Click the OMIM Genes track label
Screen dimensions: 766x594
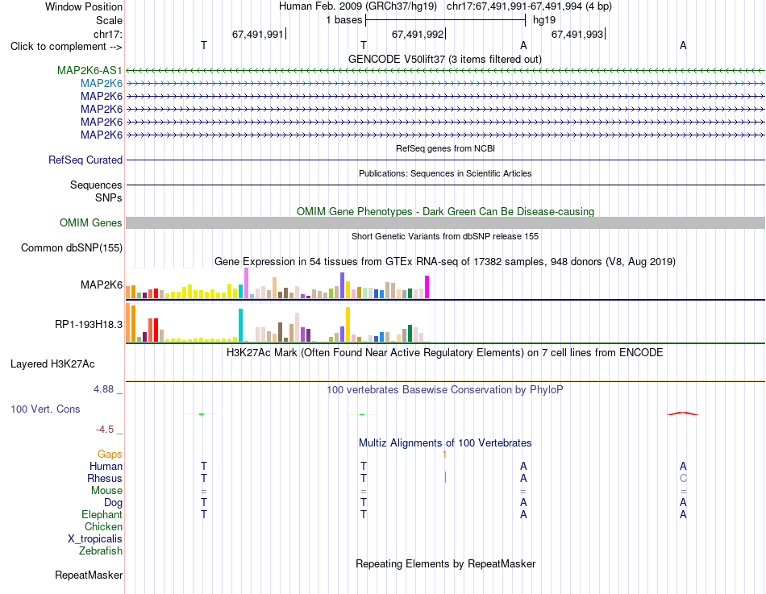click(91, 222)
